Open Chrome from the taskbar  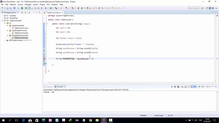point(90,120)
